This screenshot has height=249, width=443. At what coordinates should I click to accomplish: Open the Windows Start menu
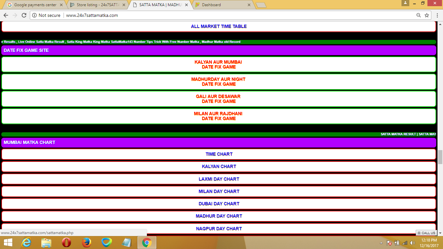tap(8, 242)
